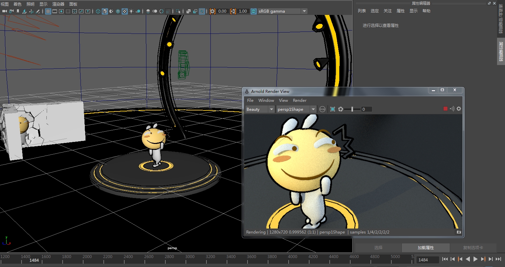Open camera attributes via the camera-gear icon
Image resolution: width=505 pixels, height=267 pixels.
(x=11, y=11)
